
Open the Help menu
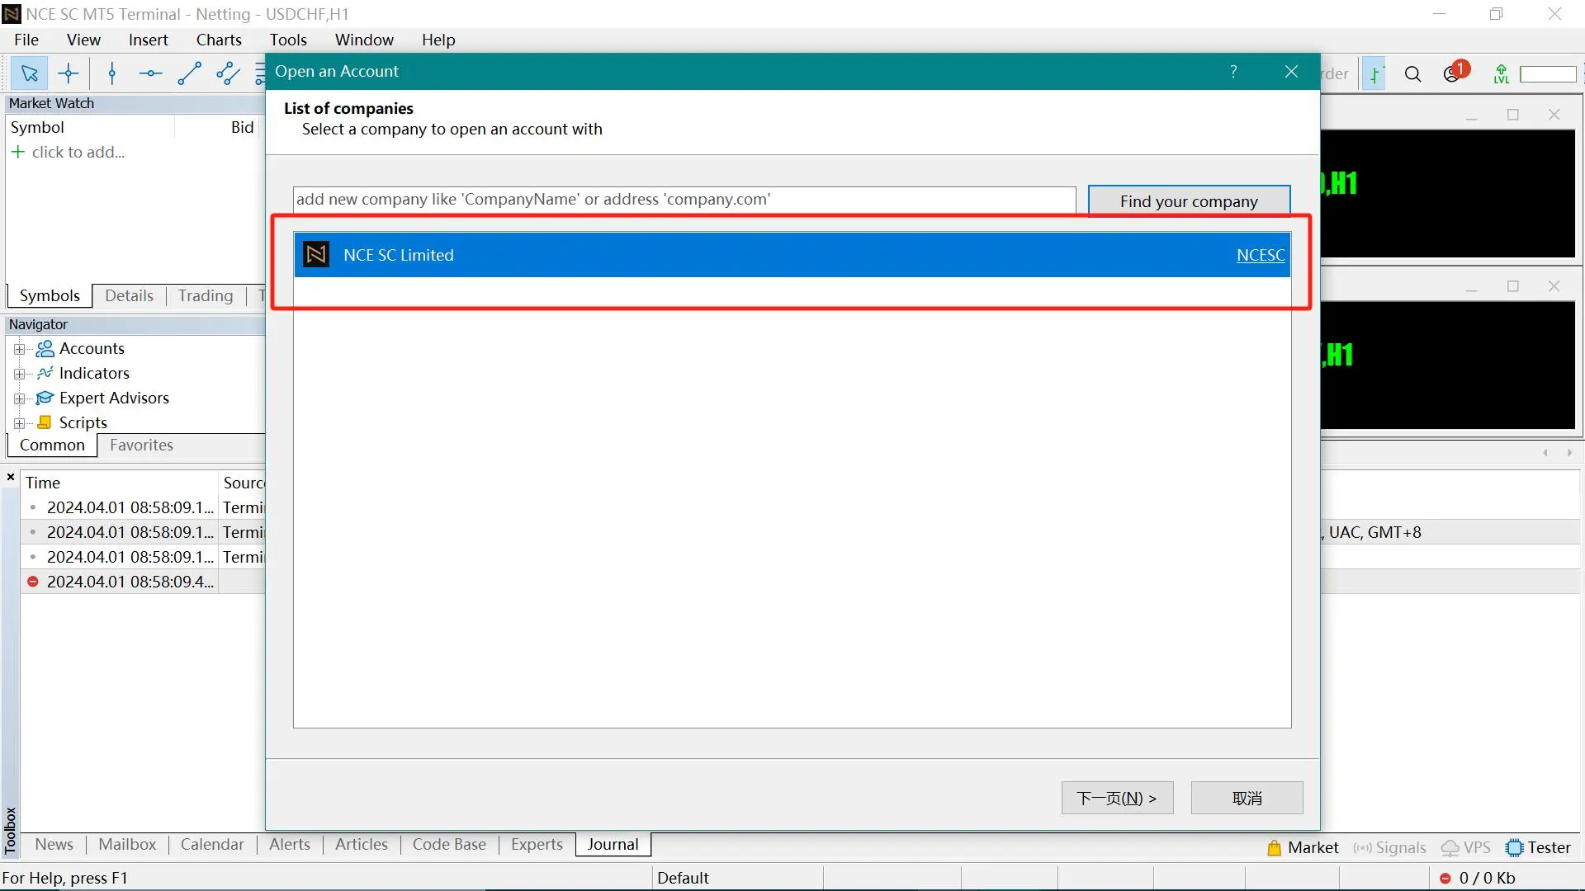pyautogui.click(x=438, y=40)
